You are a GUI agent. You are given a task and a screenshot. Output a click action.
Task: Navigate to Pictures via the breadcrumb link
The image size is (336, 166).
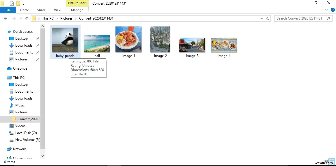(x=66, y=18)
